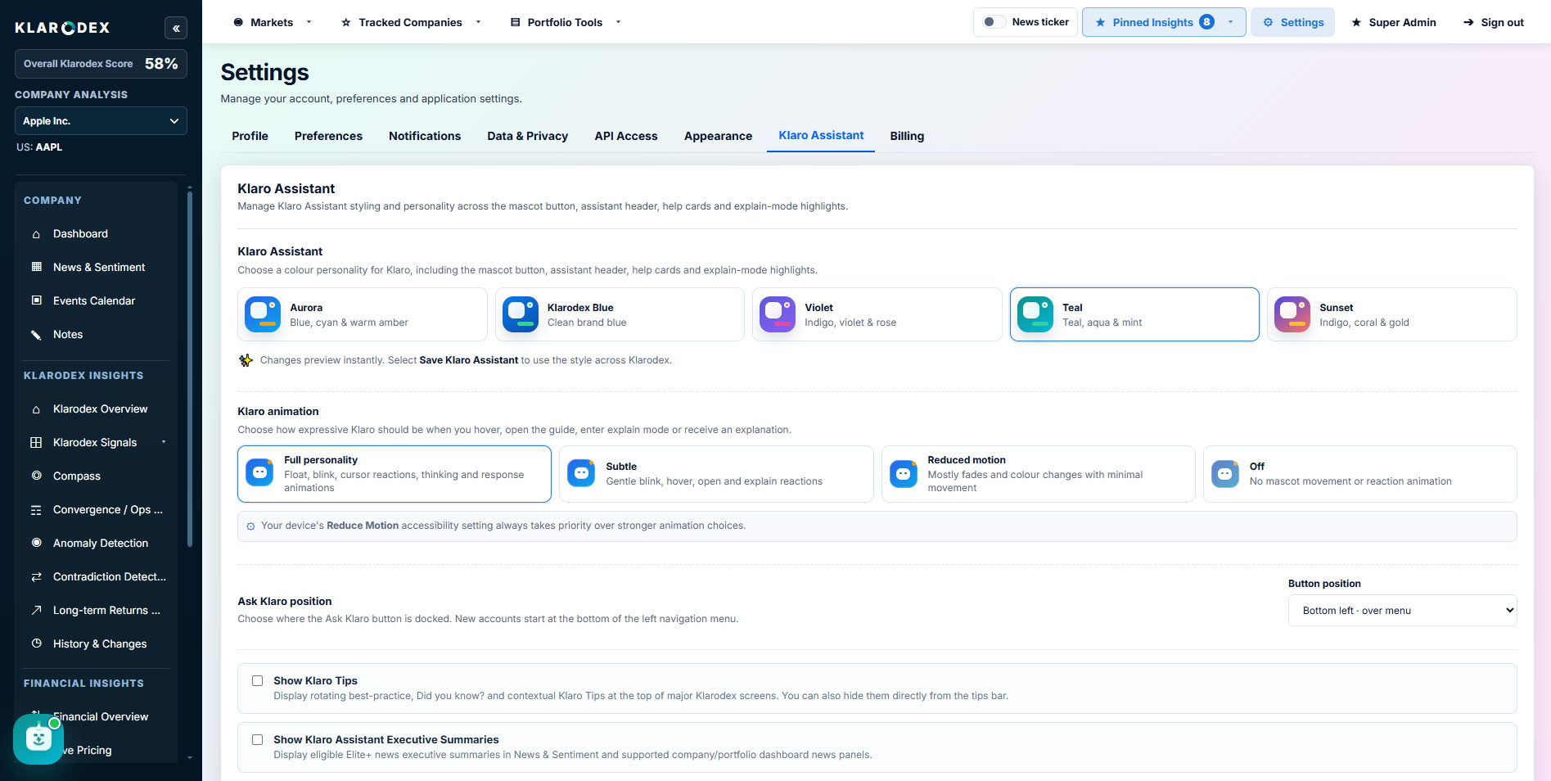
Task: Click the sidebar vertical scrollbar
Action: click(x=190, y=368)
